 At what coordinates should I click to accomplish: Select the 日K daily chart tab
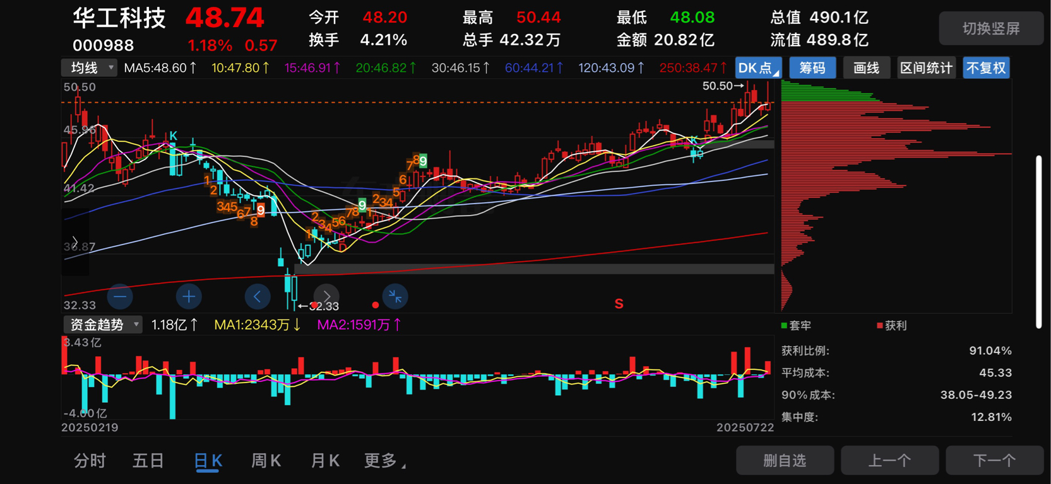point(208,461)
